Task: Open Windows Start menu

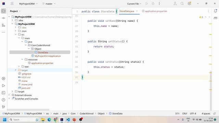Action: (x=4, y=120)
